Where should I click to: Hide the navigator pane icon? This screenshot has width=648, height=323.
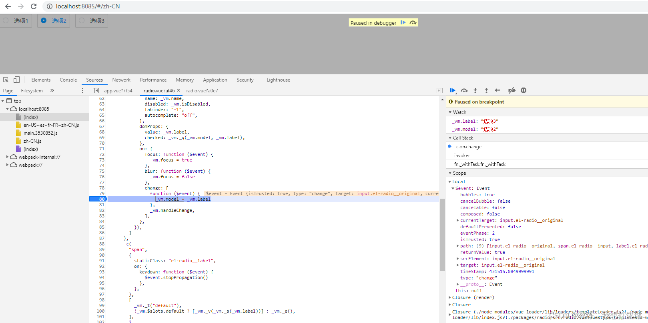click(x=96, y=91)
